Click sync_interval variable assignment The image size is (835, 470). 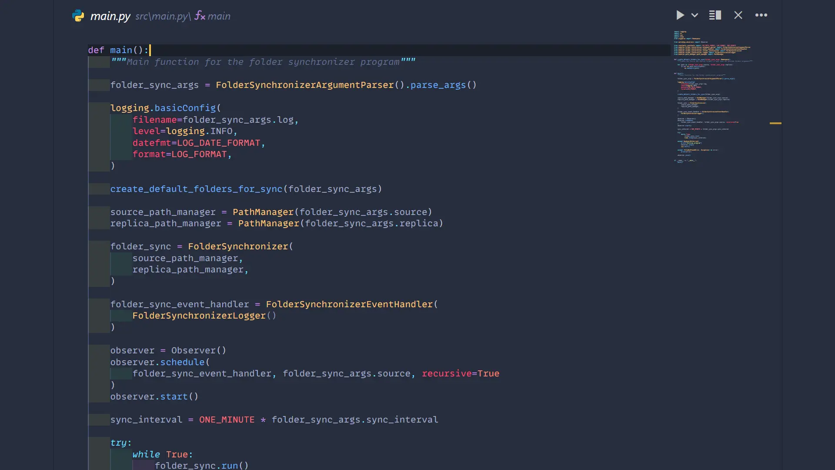[x=146, y=420]
